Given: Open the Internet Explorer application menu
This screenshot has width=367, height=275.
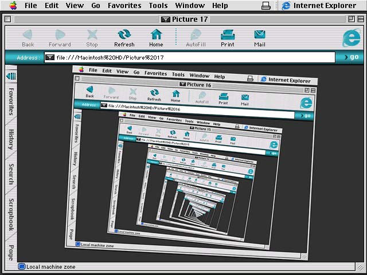Looking at the screenshot, I should (319, 5).
